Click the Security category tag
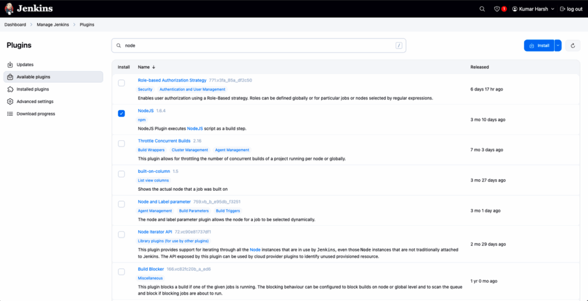The width and height of the screenshot is (588, 301). tap(145, 90)
